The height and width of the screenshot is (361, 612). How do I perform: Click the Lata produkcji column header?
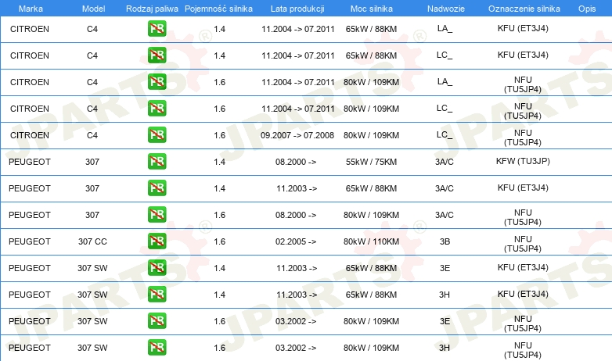coord(297,9)
